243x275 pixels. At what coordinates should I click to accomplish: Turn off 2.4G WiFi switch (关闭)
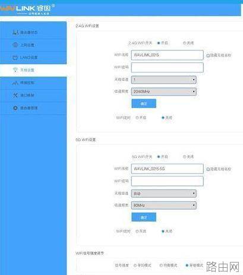tap(184, 43)
